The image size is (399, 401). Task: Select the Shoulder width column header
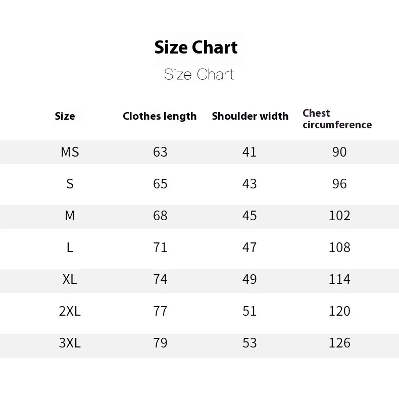[250, 116]
